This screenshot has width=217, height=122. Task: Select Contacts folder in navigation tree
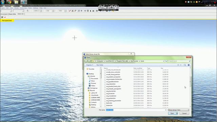tap(93, 102)
